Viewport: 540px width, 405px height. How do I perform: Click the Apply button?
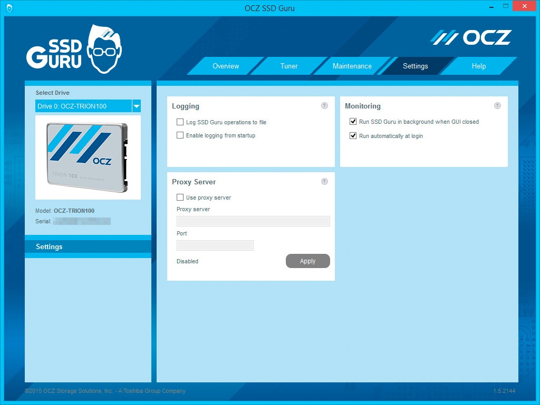coord(307,261)
